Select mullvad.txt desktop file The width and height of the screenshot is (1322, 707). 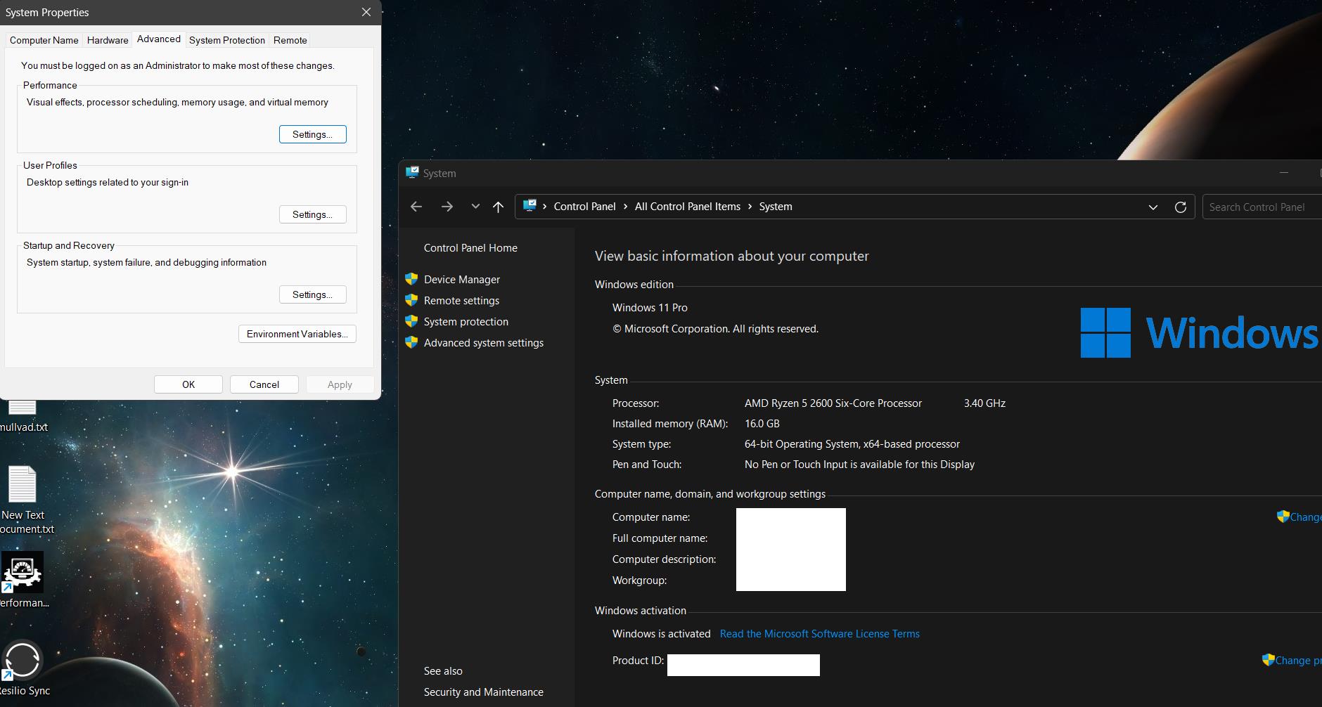[23, 418]
